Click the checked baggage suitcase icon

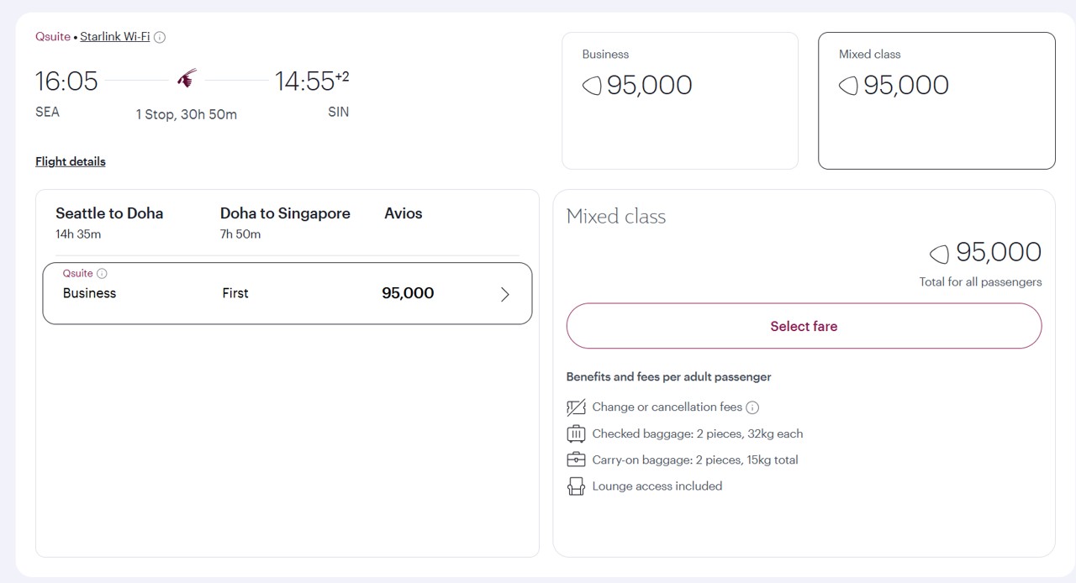tap(576, 434)
